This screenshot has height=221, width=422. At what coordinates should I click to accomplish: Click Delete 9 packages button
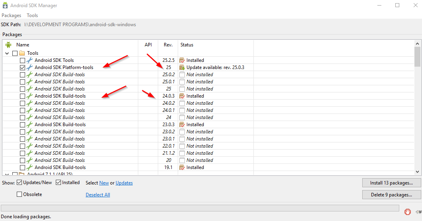pyautogui.click(x=391, y=195)
